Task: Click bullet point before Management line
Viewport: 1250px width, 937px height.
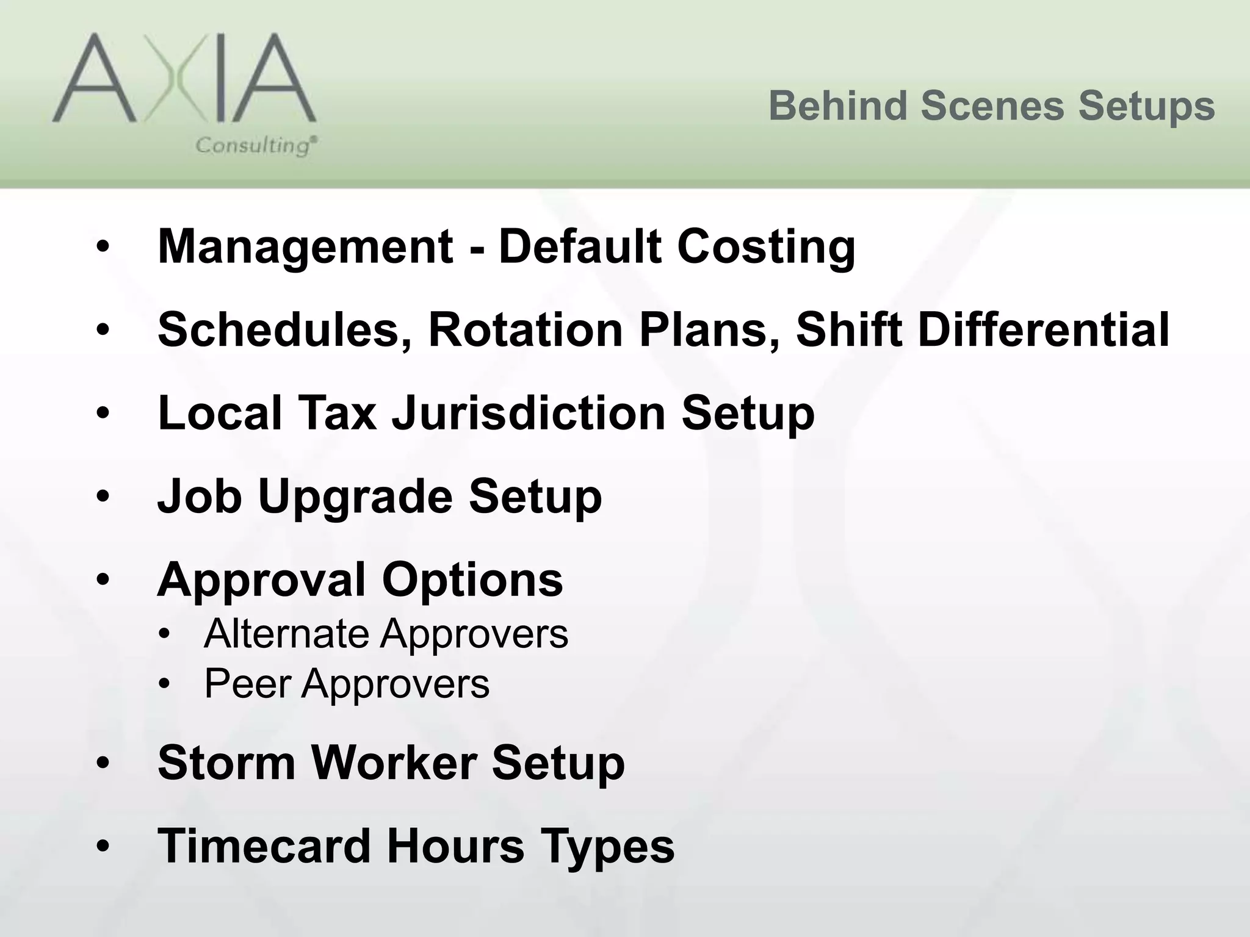Action: 103,247
